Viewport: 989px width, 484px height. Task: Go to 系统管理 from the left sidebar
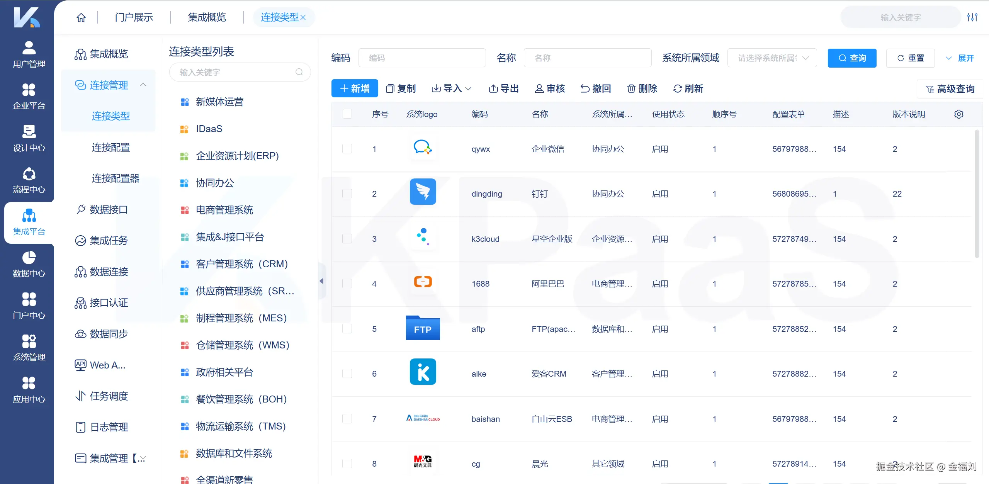[28, 347]
